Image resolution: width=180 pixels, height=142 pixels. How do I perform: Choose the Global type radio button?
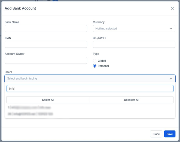pyautogui.click(x=95, y=61)
